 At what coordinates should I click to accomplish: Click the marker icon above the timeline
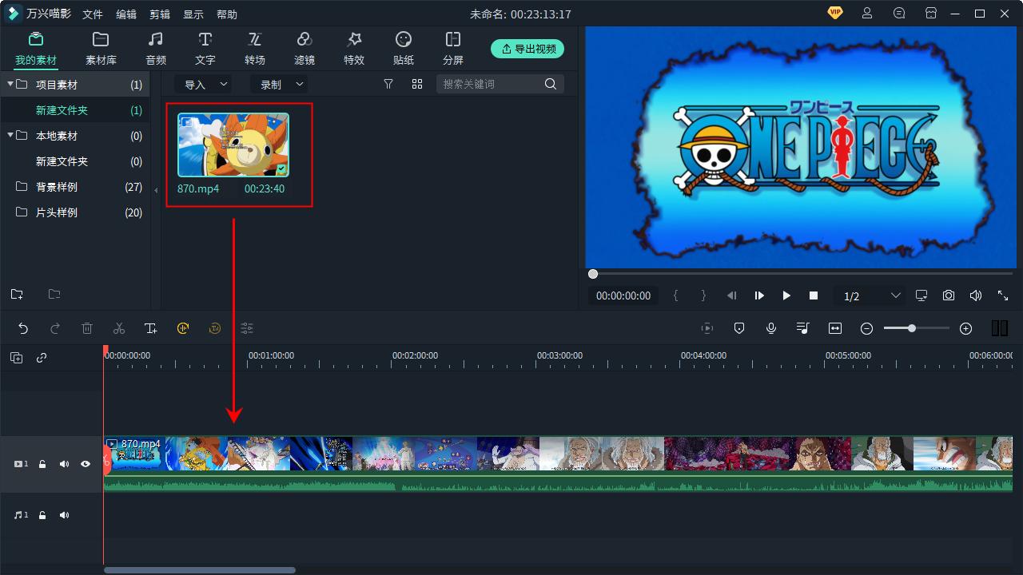[x=738, y=327]
